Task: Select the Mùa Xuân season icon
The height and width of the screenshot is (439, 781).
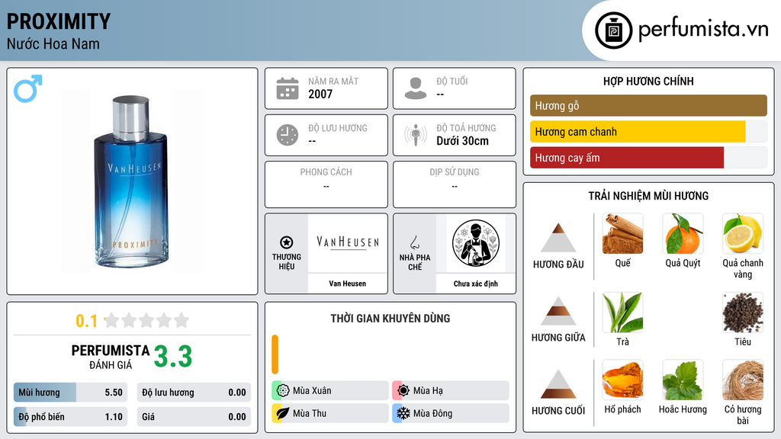Action: [283, 391]
